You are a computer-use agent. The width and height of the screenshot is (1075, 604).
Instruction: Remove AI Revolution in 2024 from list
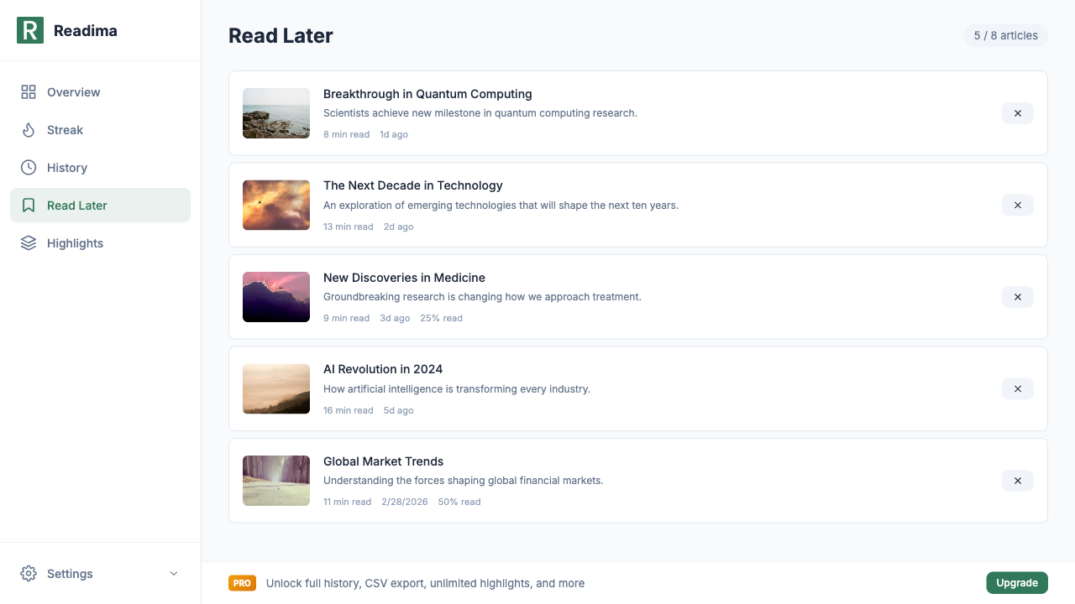click(x=1017, y=388)
